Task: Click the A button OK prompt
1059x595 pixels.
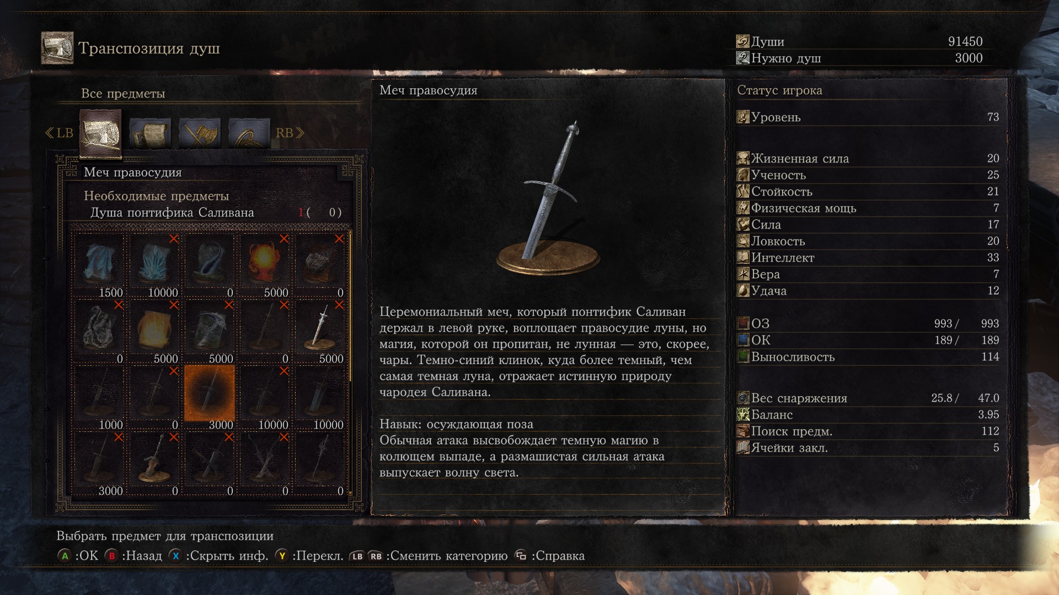Action: pos(78,556)
